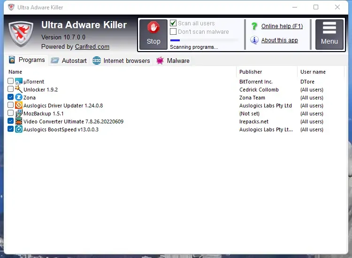Image resolution: width=352 pixels, height=258 pixels.
Task: Open the Menu button label
Action: [329, 41]
